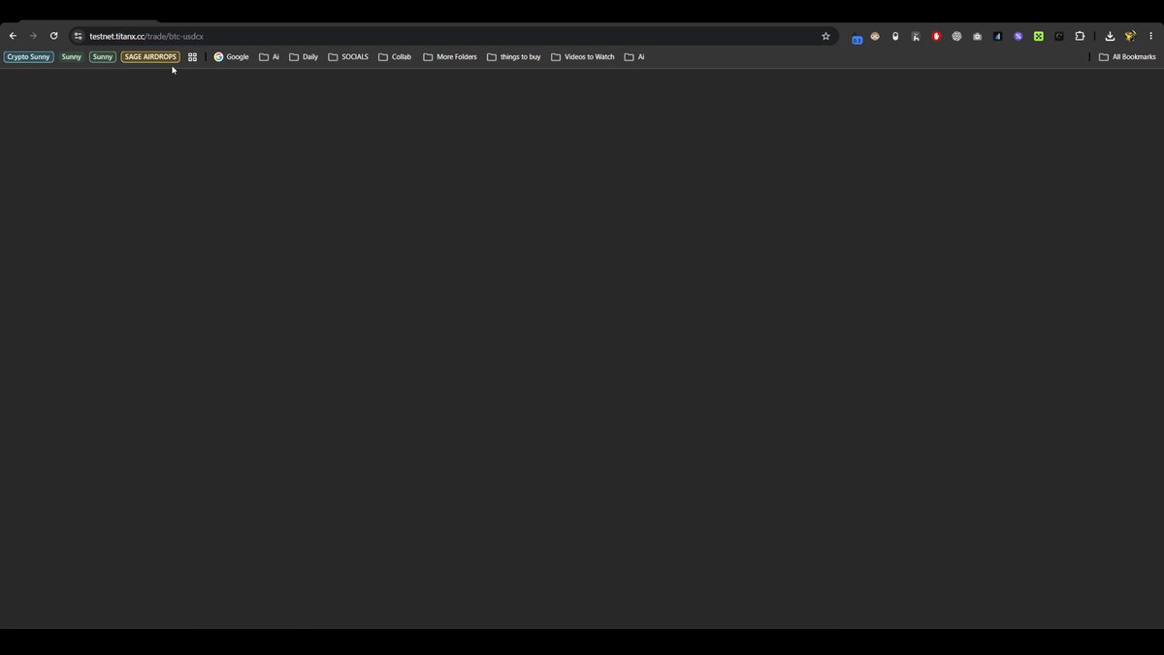Open the green X-pattern extension
This screenshot has width=1164, height=655.
(x=1038, y=36)
